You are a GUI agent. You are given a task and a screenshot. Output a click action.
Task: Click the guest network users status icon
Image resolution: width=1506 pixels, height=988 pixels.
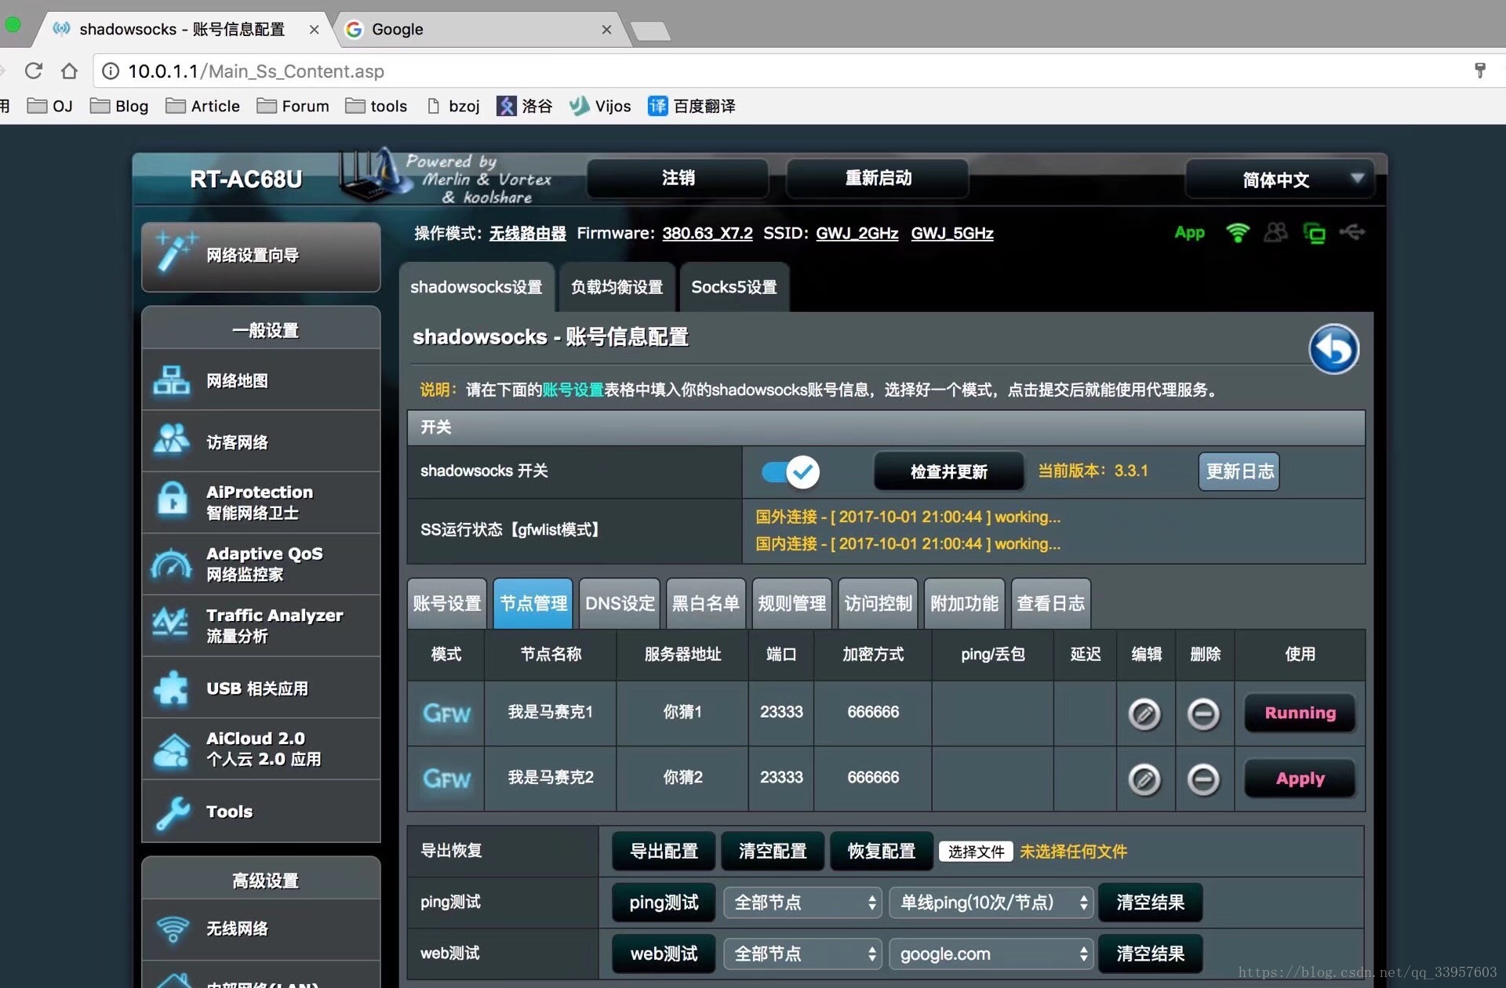(1276, 232)
